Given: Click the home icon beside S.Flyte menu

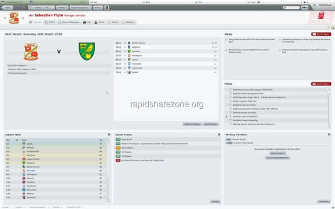Looking at the screenshot, I should (x=31, y=8).
